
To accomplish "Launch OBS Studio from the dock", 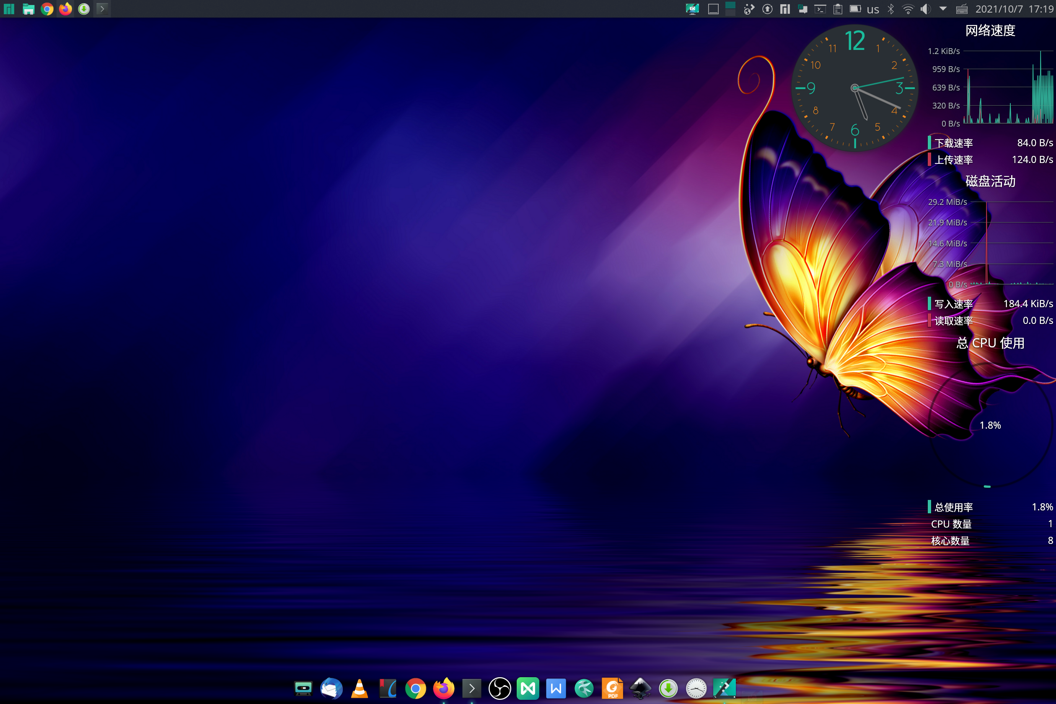I will tap(500, 688).
